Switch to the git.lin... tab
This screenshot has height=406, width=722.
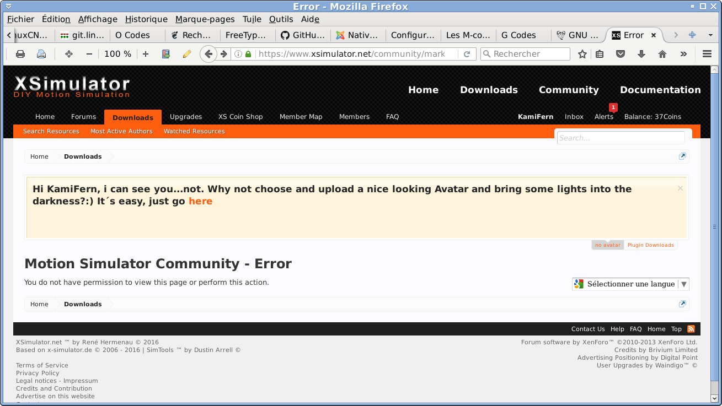[x=82, y=35]
